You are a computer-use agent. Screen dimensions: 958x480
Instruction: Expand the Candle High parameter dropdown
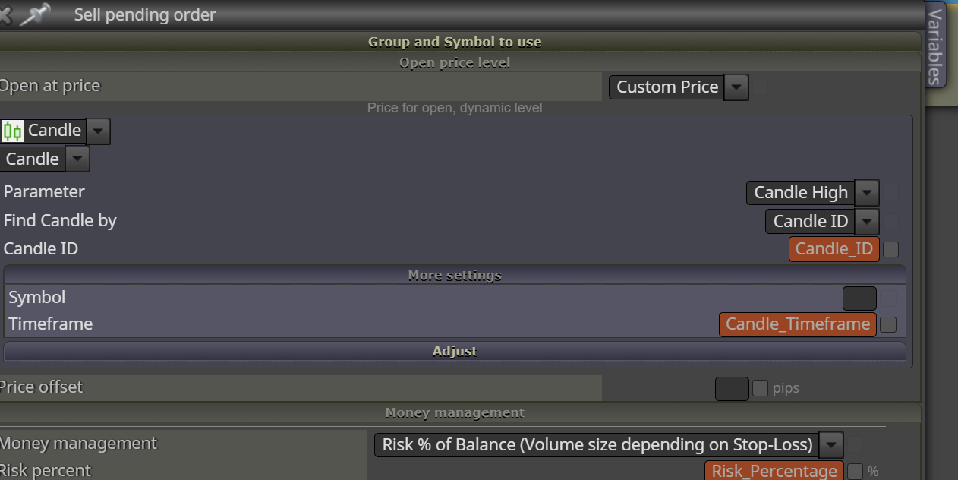[x=867, y=193]
